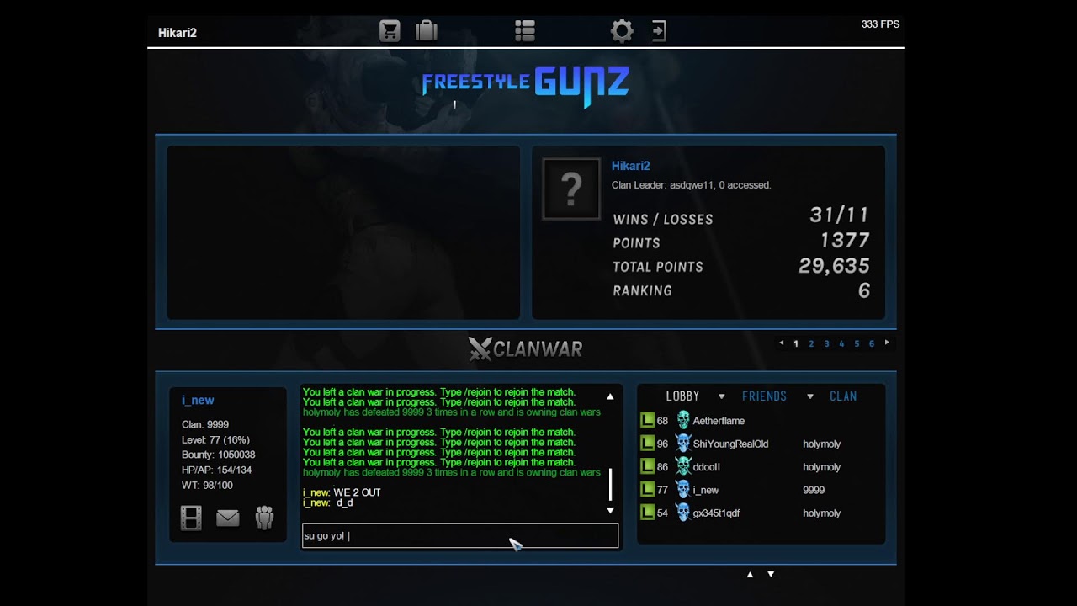Screen dimensions: 1077x606
Task: Click the wins/losses value 31/11
Action: 839,215
